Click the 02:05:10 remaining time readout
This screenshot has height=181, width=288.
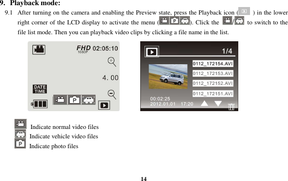click(x=105, y=48)
